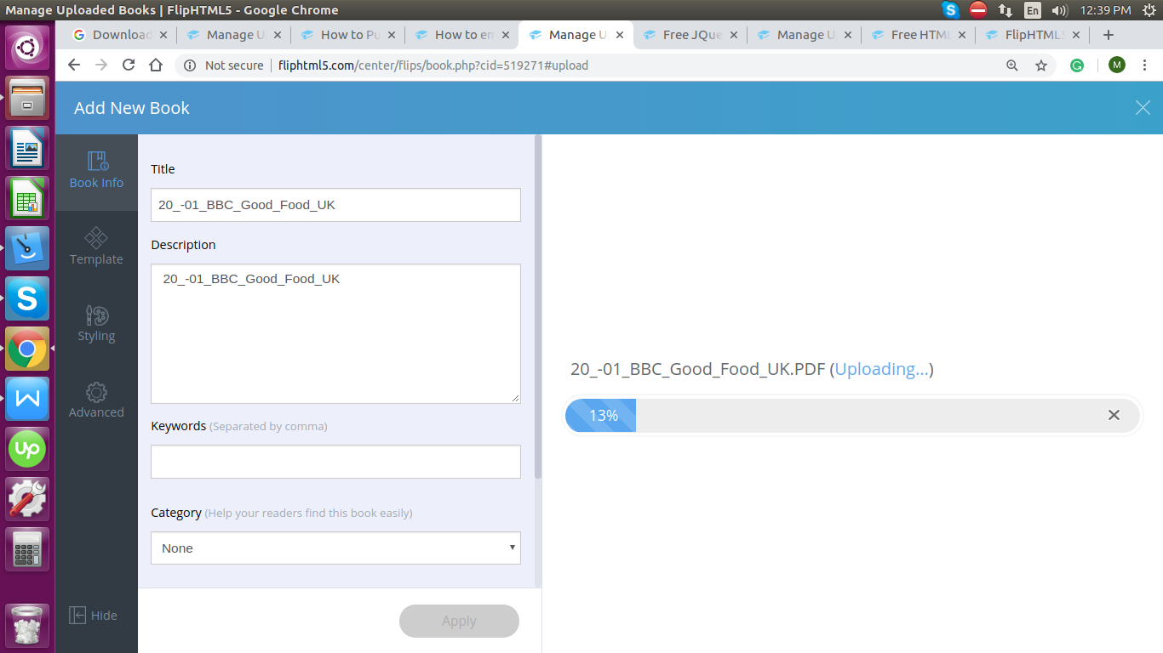Open the Template sidebar panel
1163x653 pixels.
[96, 247]
